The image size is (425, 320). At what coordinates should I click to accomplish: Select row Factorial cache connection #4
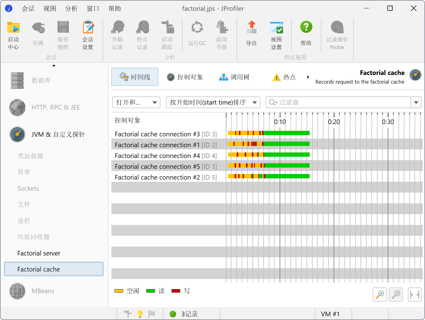[267, 156]
